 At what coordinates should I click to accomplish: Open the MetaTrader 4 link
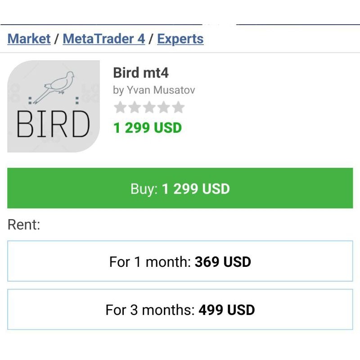click(104, 39)
